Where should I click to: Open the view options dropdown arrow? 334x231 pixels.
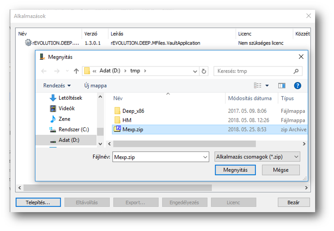pos(267,85)
